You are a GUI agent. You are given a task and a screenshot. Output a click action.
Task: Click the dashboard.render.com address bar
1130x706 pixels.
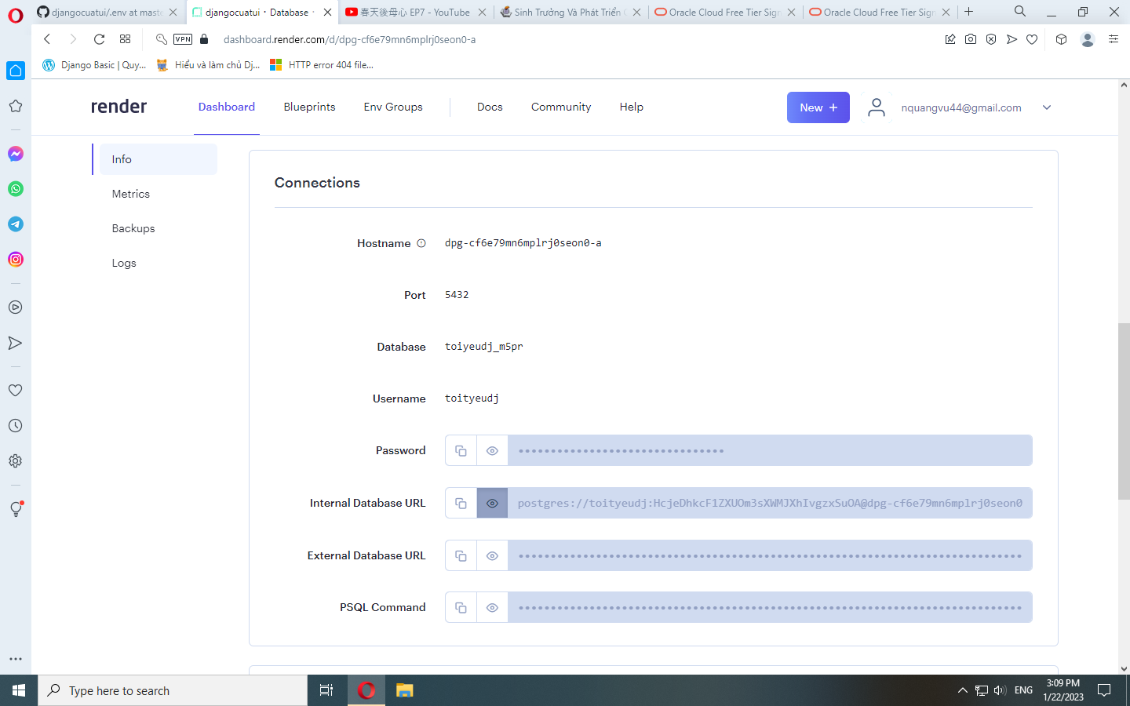point(349,39)
